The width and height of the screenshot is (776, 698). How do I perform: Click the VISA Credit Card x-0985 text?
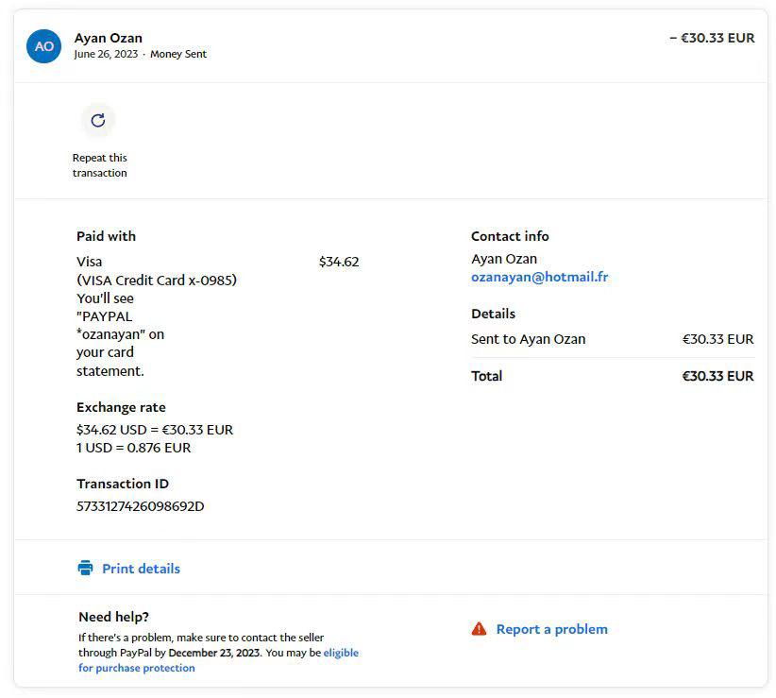(x=157, y=281)
